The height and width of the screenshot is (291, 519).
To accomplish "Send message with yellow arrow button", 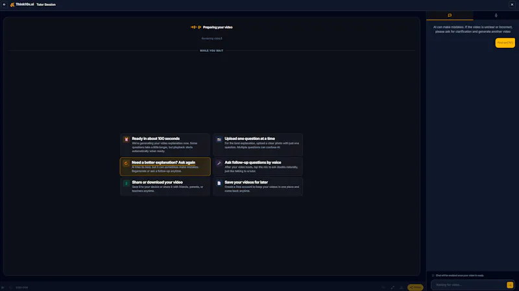I will point(510,285).
